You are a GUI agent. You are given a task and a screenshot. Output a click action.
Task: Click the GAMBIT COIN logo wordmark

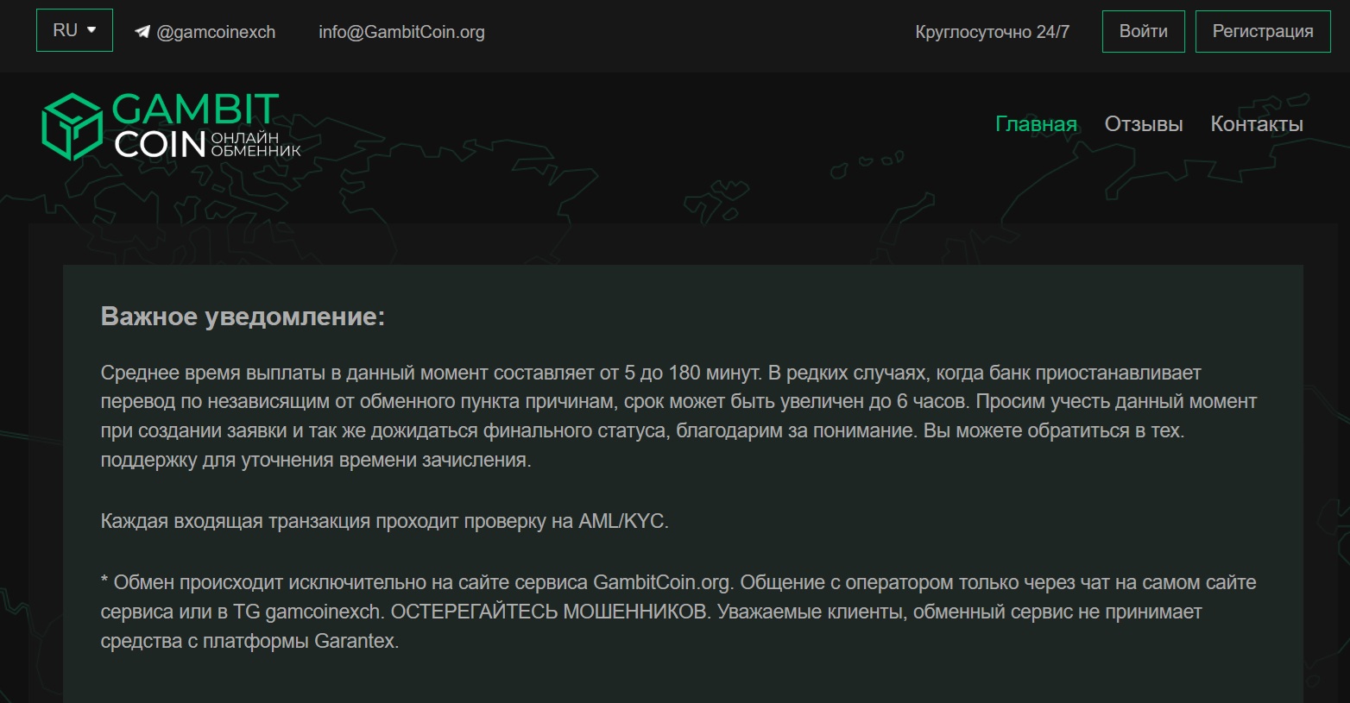(x=205, y=126)
